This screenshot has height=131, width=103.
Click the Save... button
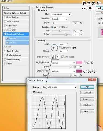click(x=87, y=104)
